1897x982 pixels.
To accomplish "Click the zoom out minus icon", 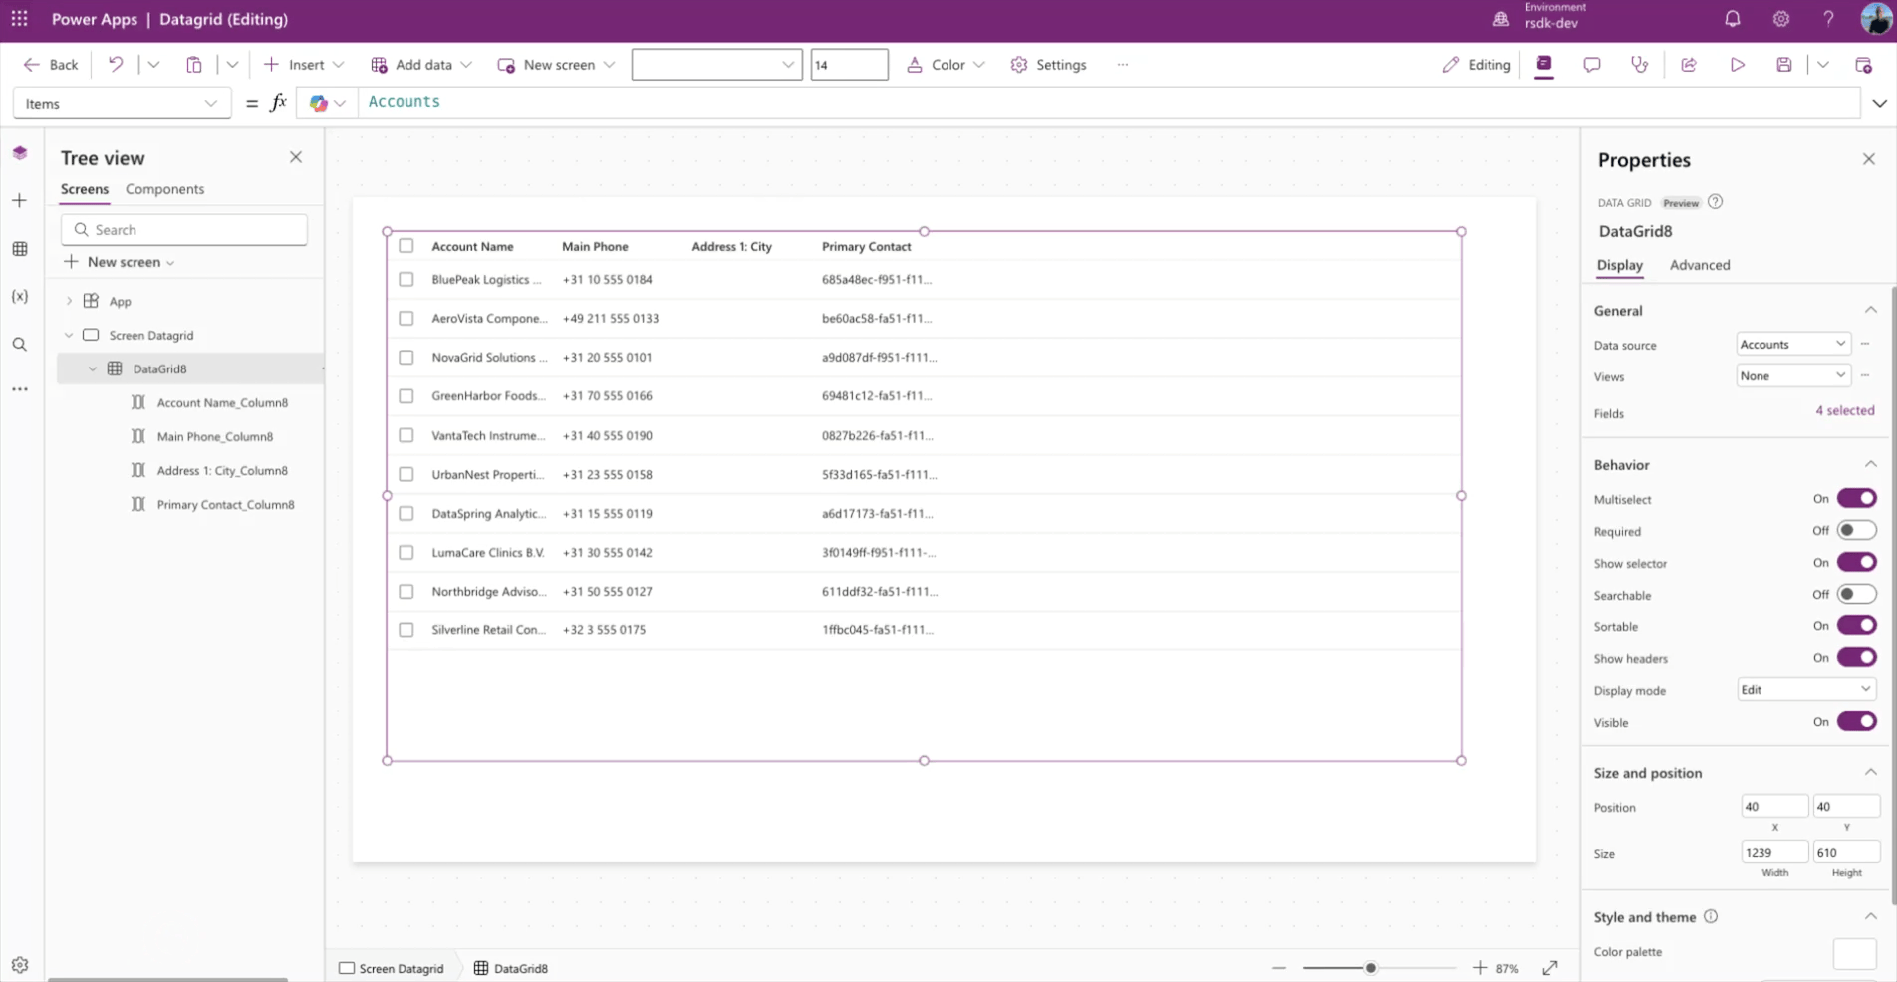I will 1279,968.
